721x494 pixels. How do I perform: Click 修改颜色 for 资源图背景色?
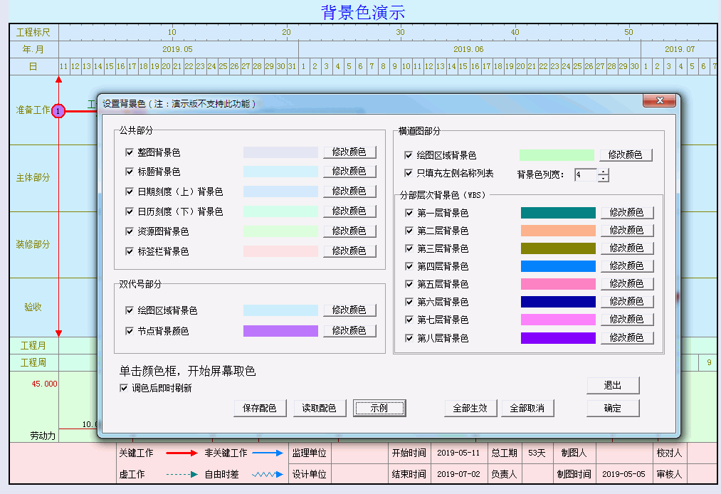(x=349, y=231)
